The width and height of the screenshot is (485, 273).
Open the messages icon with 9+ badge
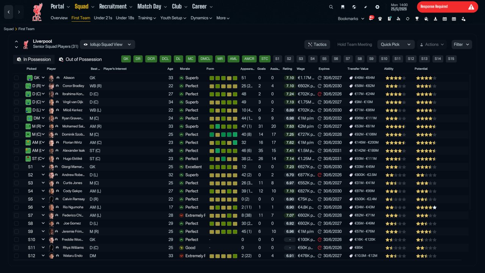[x=371, y=19]
